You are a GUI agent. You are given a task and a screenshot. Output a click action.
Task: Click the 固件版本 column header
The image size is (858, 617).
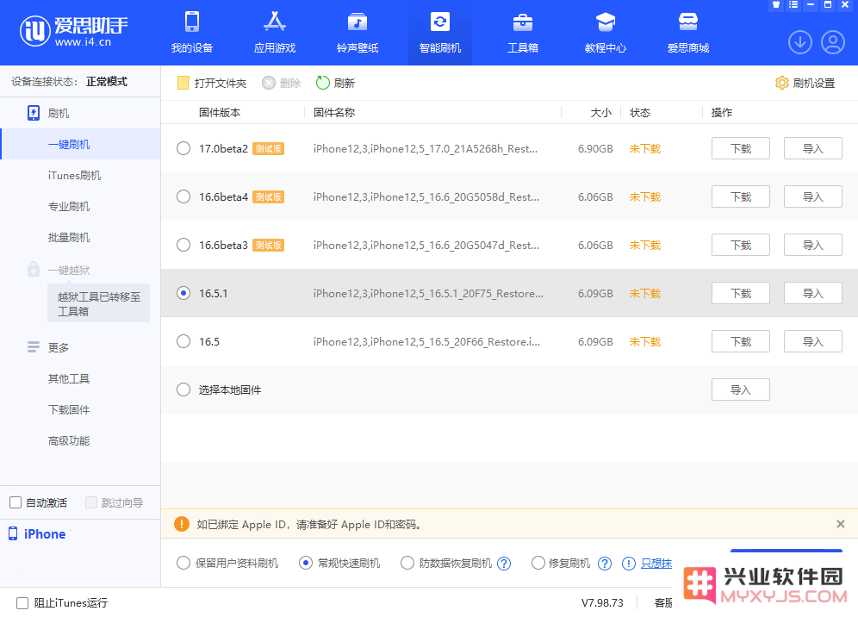pyautogui.click(x=220, y=112)
